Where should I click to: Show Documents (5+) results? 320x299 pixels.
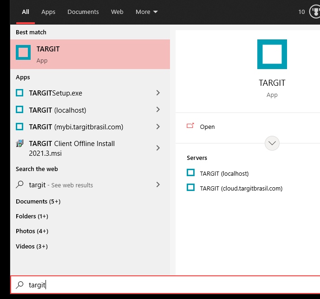(38, 202)
